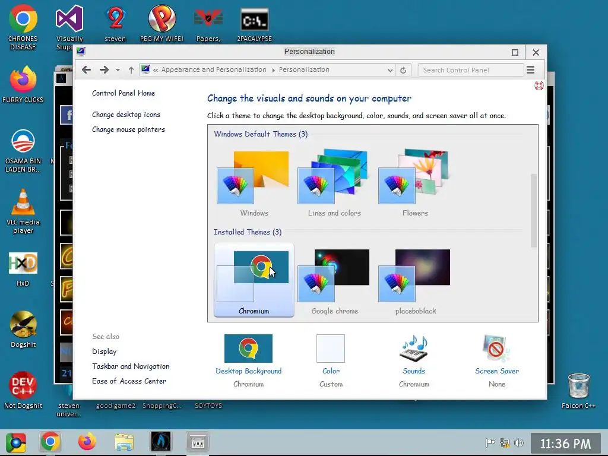This screenshot has height=456, width=608.
Task: Click the theme list vertical scrollbar
Action: [x=534, y=210]
